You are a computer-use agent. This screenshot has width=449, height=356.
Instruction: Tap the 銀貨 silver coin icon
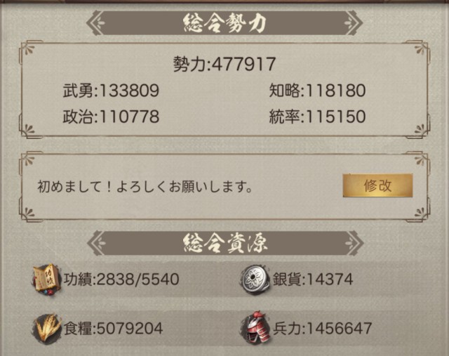tap(255, 279)
